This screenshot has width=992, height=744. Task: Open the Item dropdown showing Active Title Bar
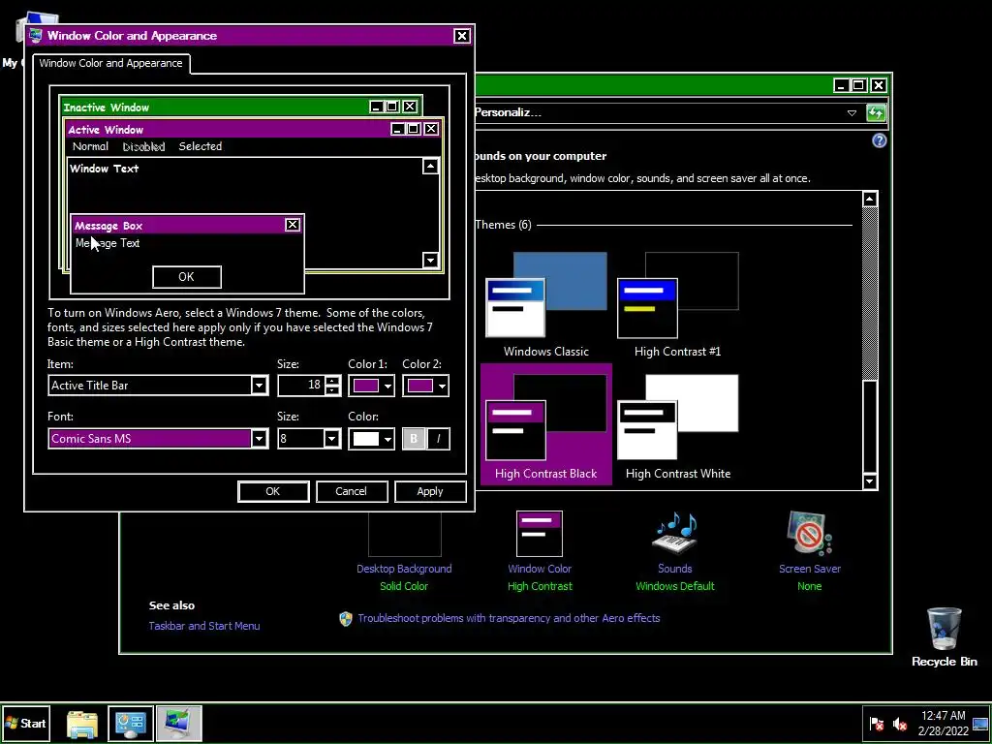click(x=158, y=386)
